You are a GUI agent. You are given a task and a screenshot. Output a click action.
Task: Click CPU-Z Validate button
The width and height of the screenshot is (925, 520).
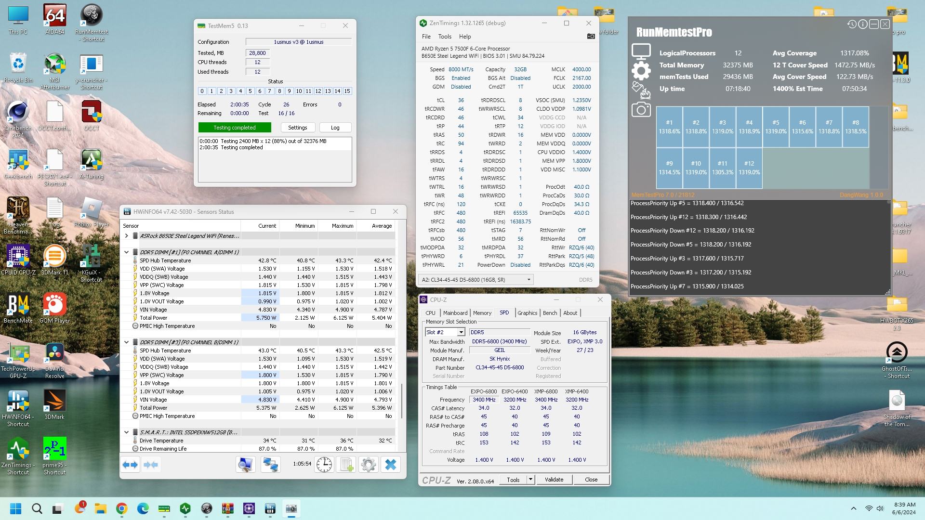pos(554,480)
